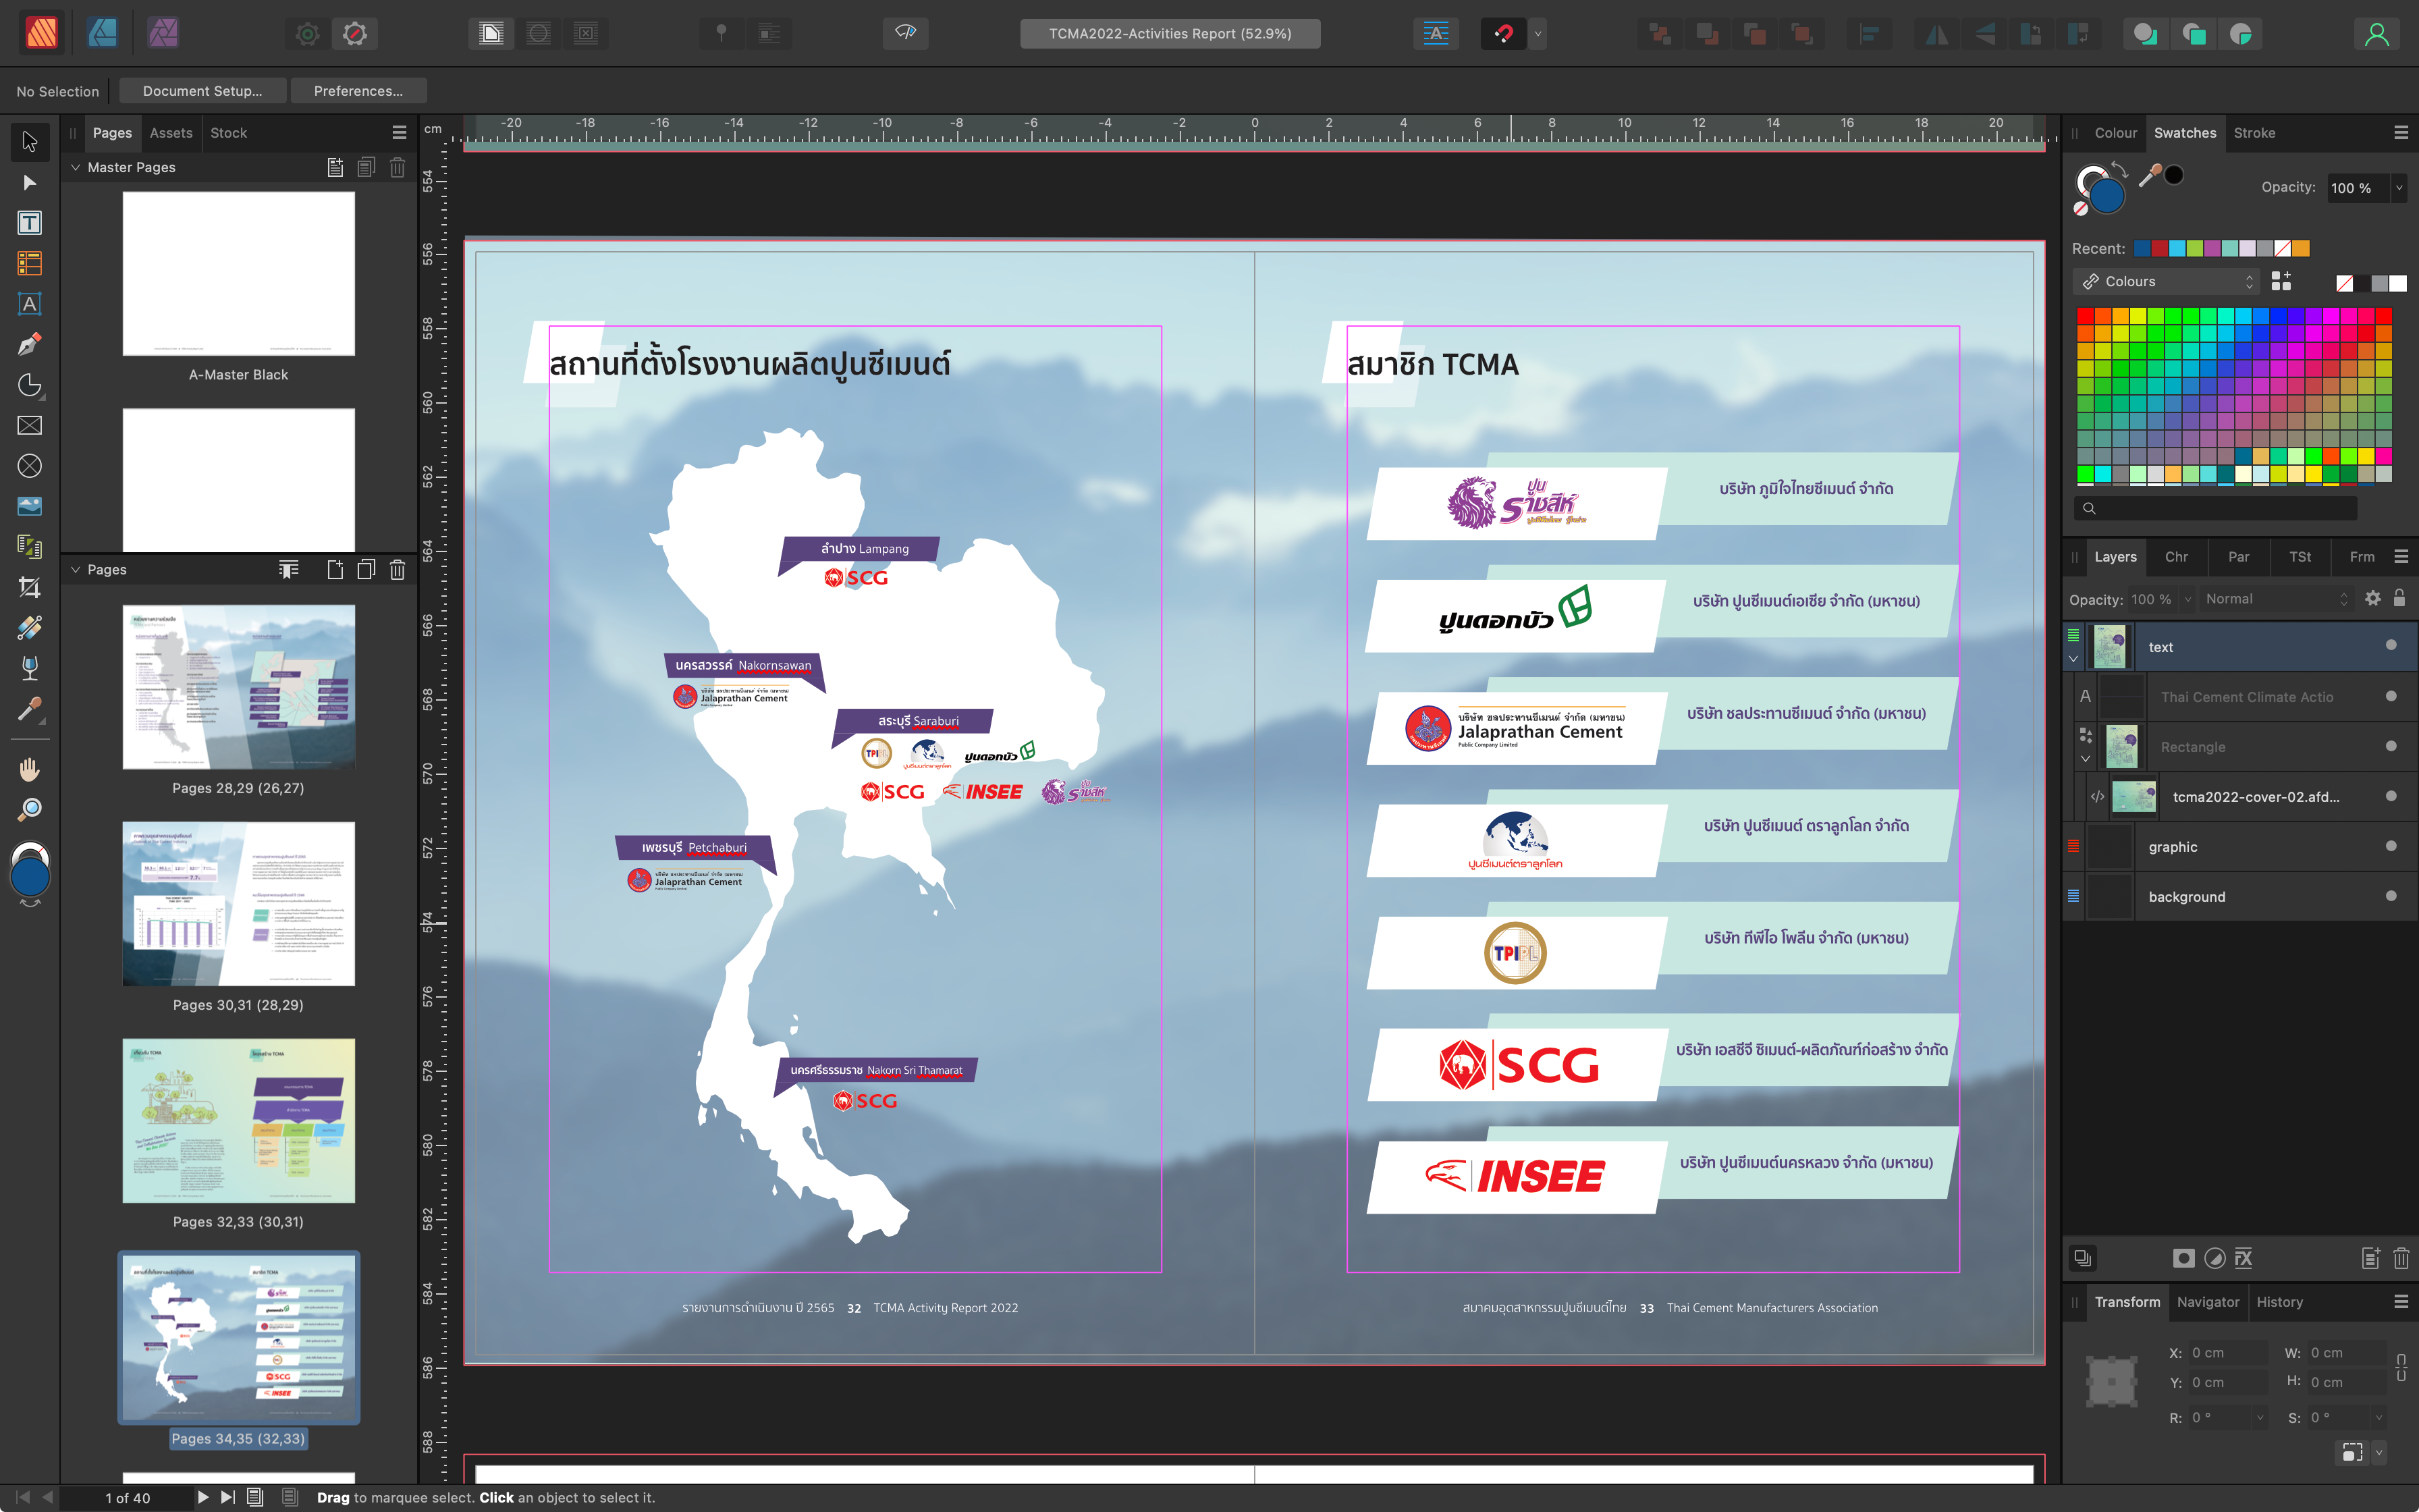Select the Crop tool
2419x1512 pixels.
click(29, 587)
